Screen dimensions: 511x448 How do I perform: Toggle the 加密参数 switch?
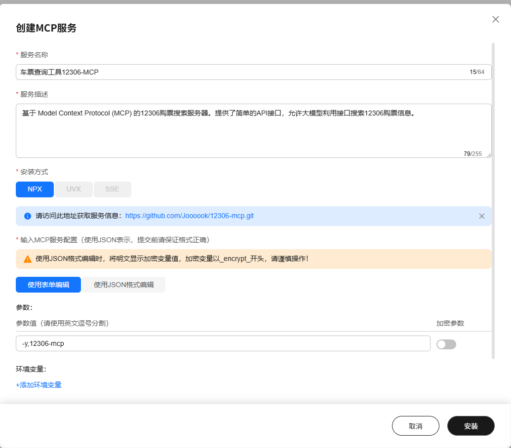click(446, 344)
